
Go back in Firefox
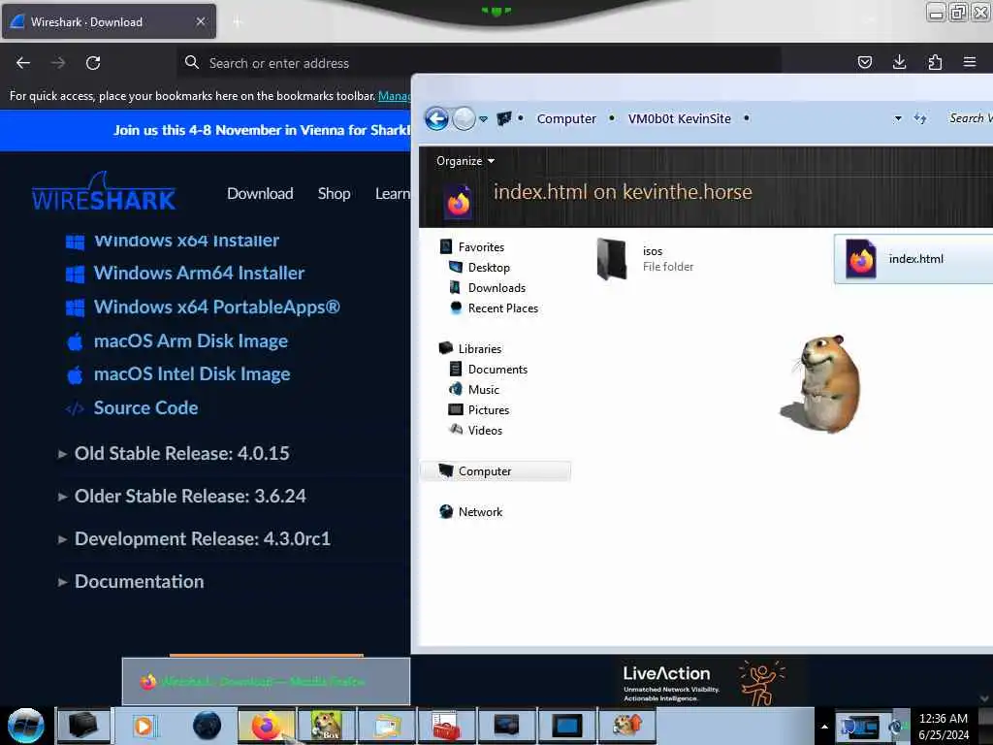[x=23, y=63]
